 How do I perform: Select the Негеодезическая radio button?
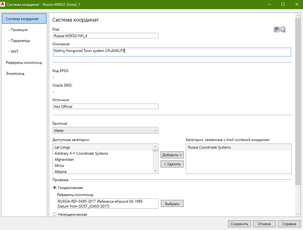coord(55,214)
